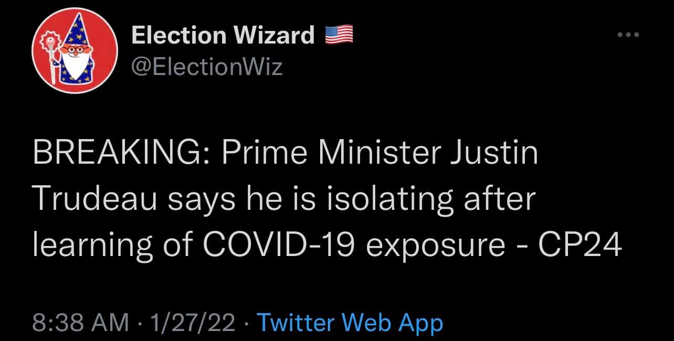Viewport: 674px width, 341px height.
Task: Click the word Justin in tweet text
Action: click(500, 154)
